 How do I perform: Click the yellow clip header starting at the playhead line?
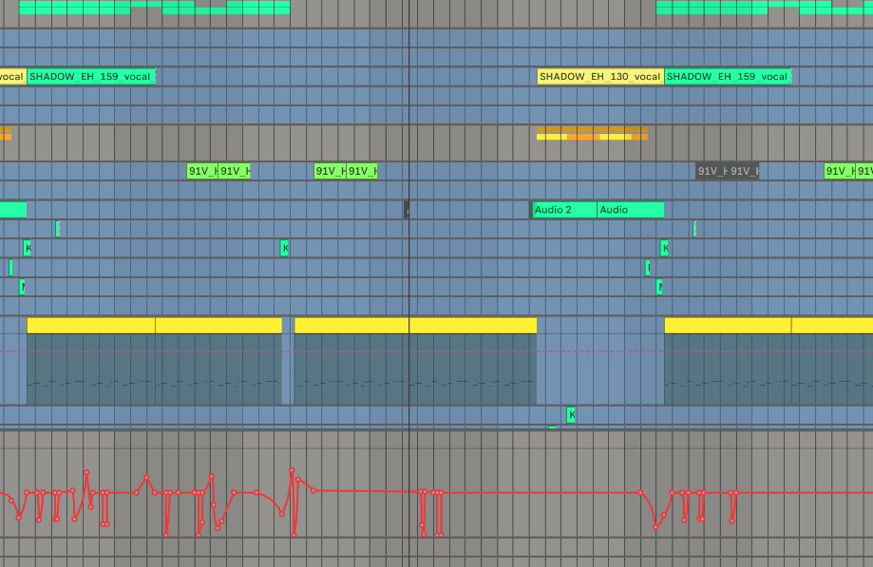point(473,326)
